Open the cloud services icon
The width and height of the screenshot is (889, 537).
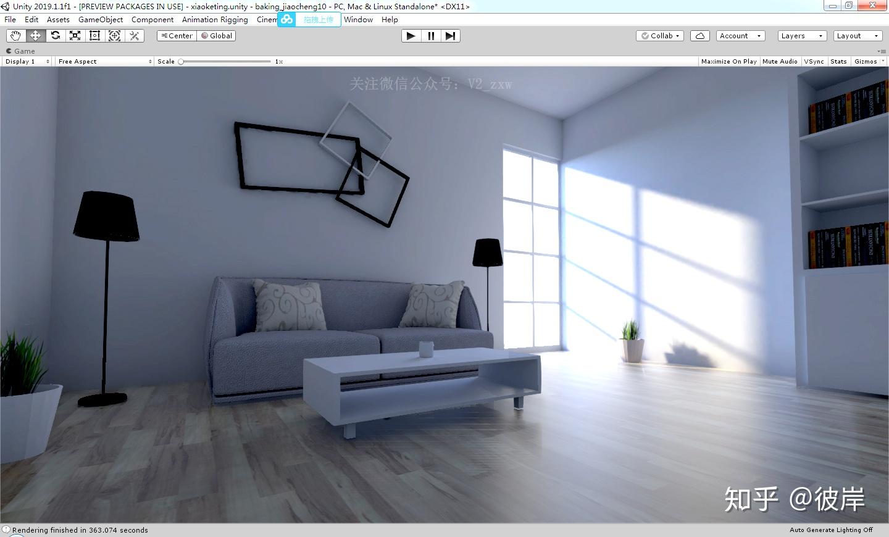699,36
